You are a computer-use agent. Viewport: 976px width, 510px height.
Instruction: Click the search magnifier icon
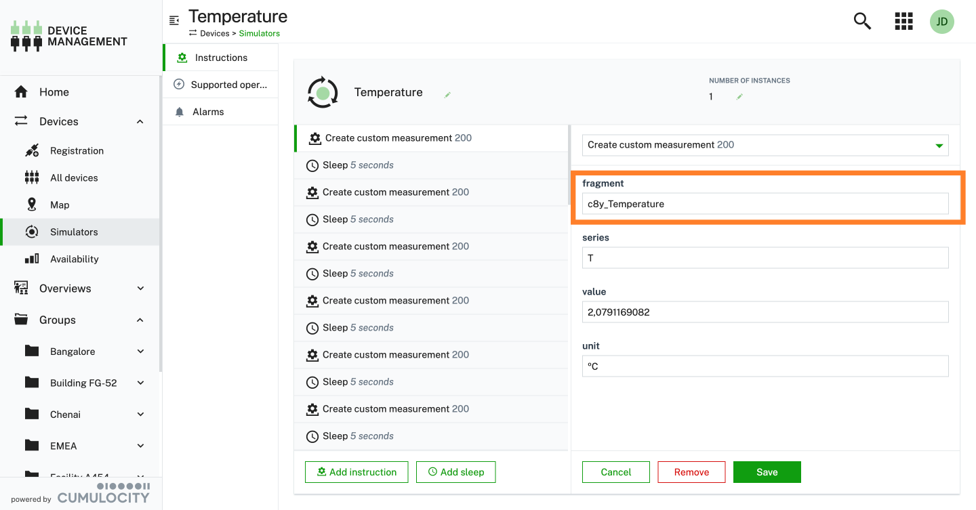click(x=861, y=22)
